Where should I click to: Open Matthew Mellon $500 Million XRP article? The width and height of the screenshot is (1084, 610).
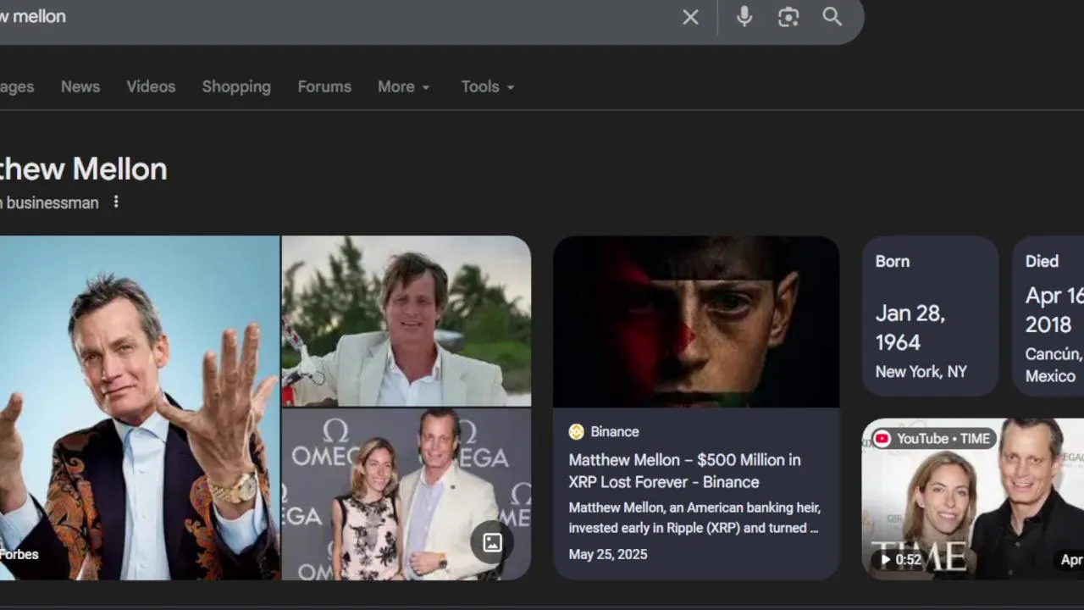point(684,471)
